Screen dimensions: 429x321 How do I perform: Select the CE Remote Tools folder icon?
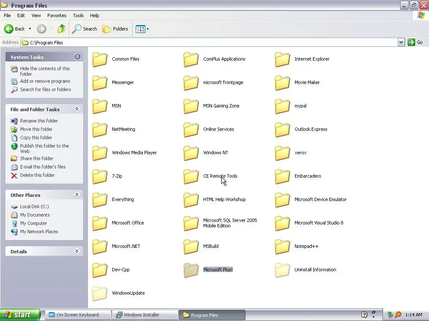point(191,176)
